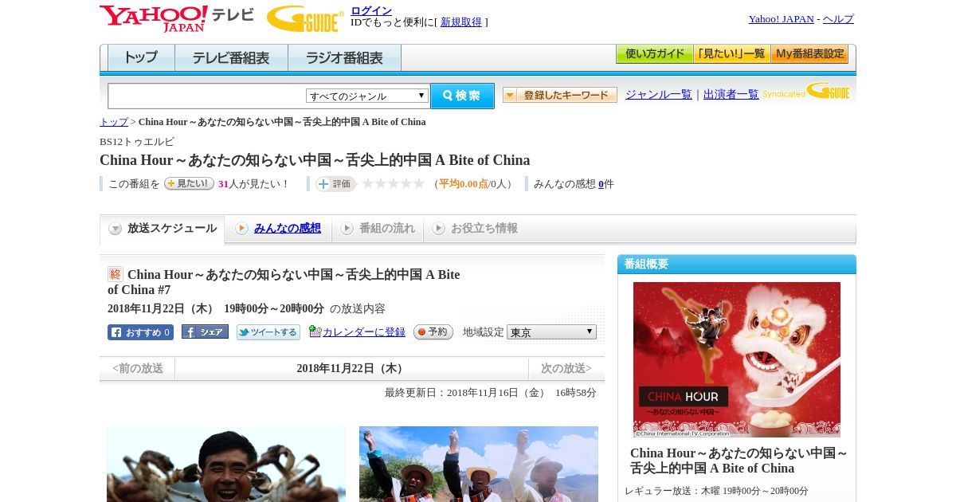
Task: Select the トップ navigation tab
Action: click(141, 58)
